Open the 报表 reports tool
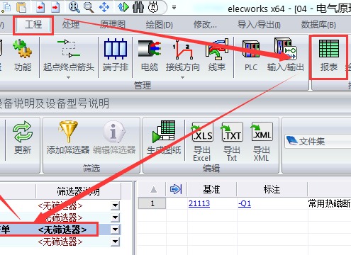The width and height of the screenshot is (351, 255). point(328,56)
